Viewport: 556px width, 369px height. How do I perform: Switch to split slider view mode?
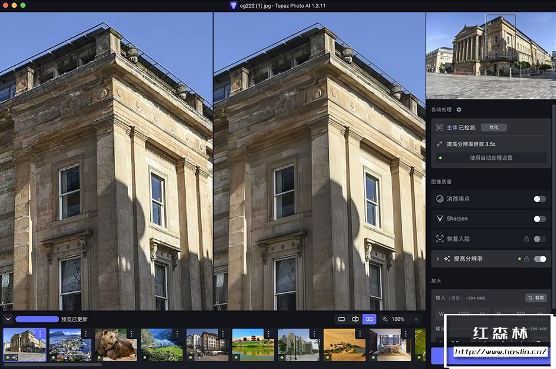[355, 319]
